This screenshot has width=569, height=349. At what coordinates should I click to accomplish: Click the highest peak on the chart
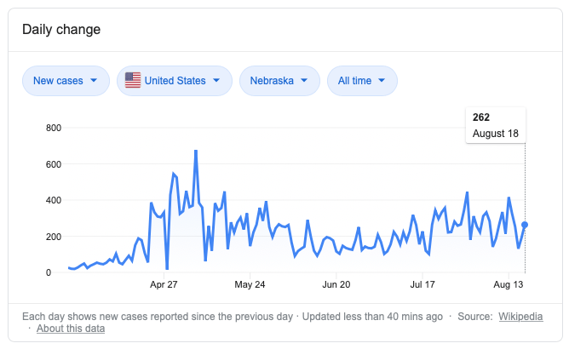point(196,152)
